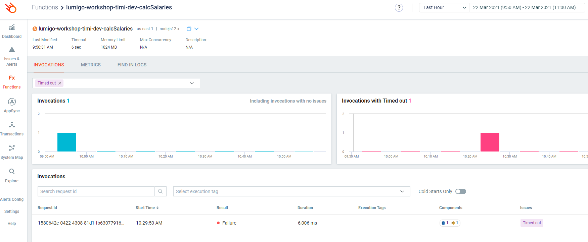Screen dimensions: 588x242
Task: Focus the Search request id field
Action: (x=96, y=191)
